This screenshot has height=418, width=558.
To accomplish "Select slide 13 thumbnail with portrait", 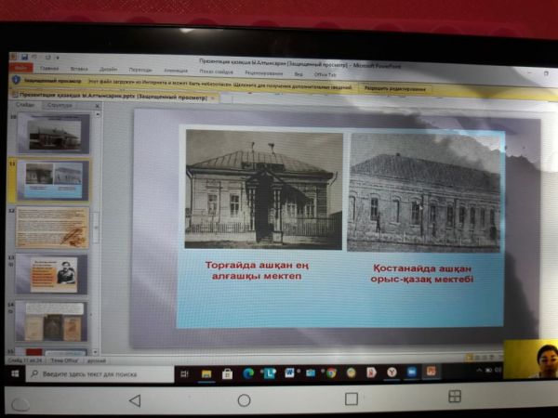I will (52, 274).
